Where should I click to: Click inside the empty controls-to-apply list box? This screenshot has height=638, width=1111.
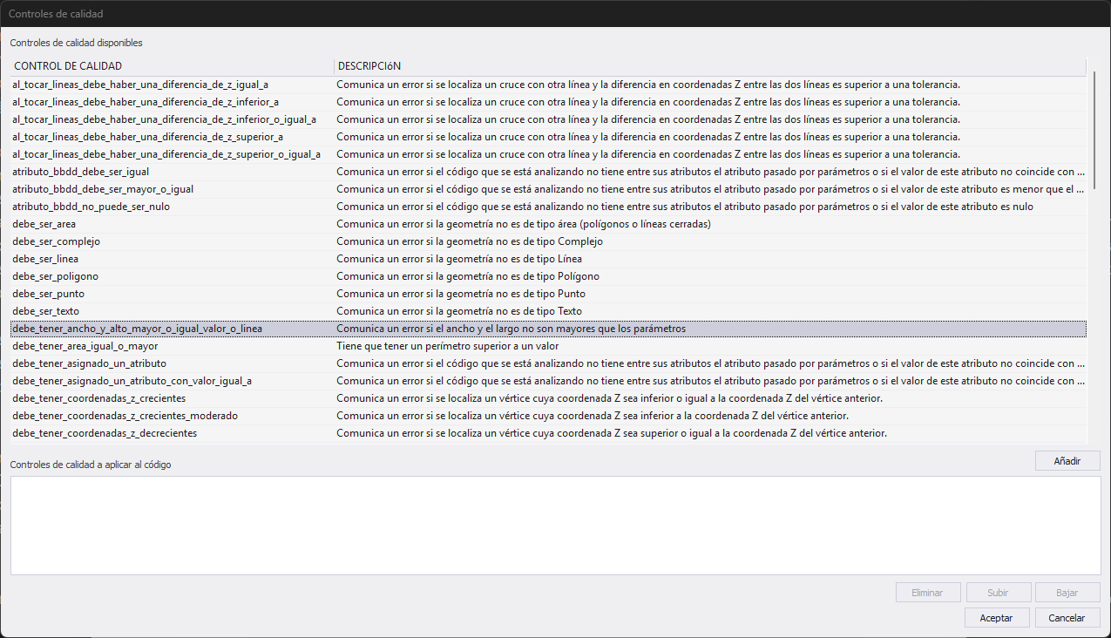(x=555, y=526)
